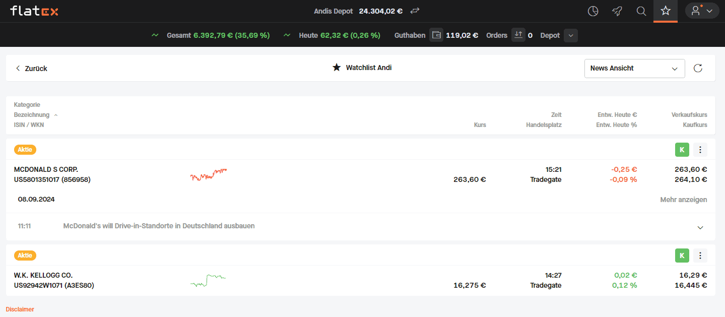The height and width of the screenshot is (317, 725).
Task: Click the Kellogg Kurs 16,275 €
Action: [x=470, y=285]
